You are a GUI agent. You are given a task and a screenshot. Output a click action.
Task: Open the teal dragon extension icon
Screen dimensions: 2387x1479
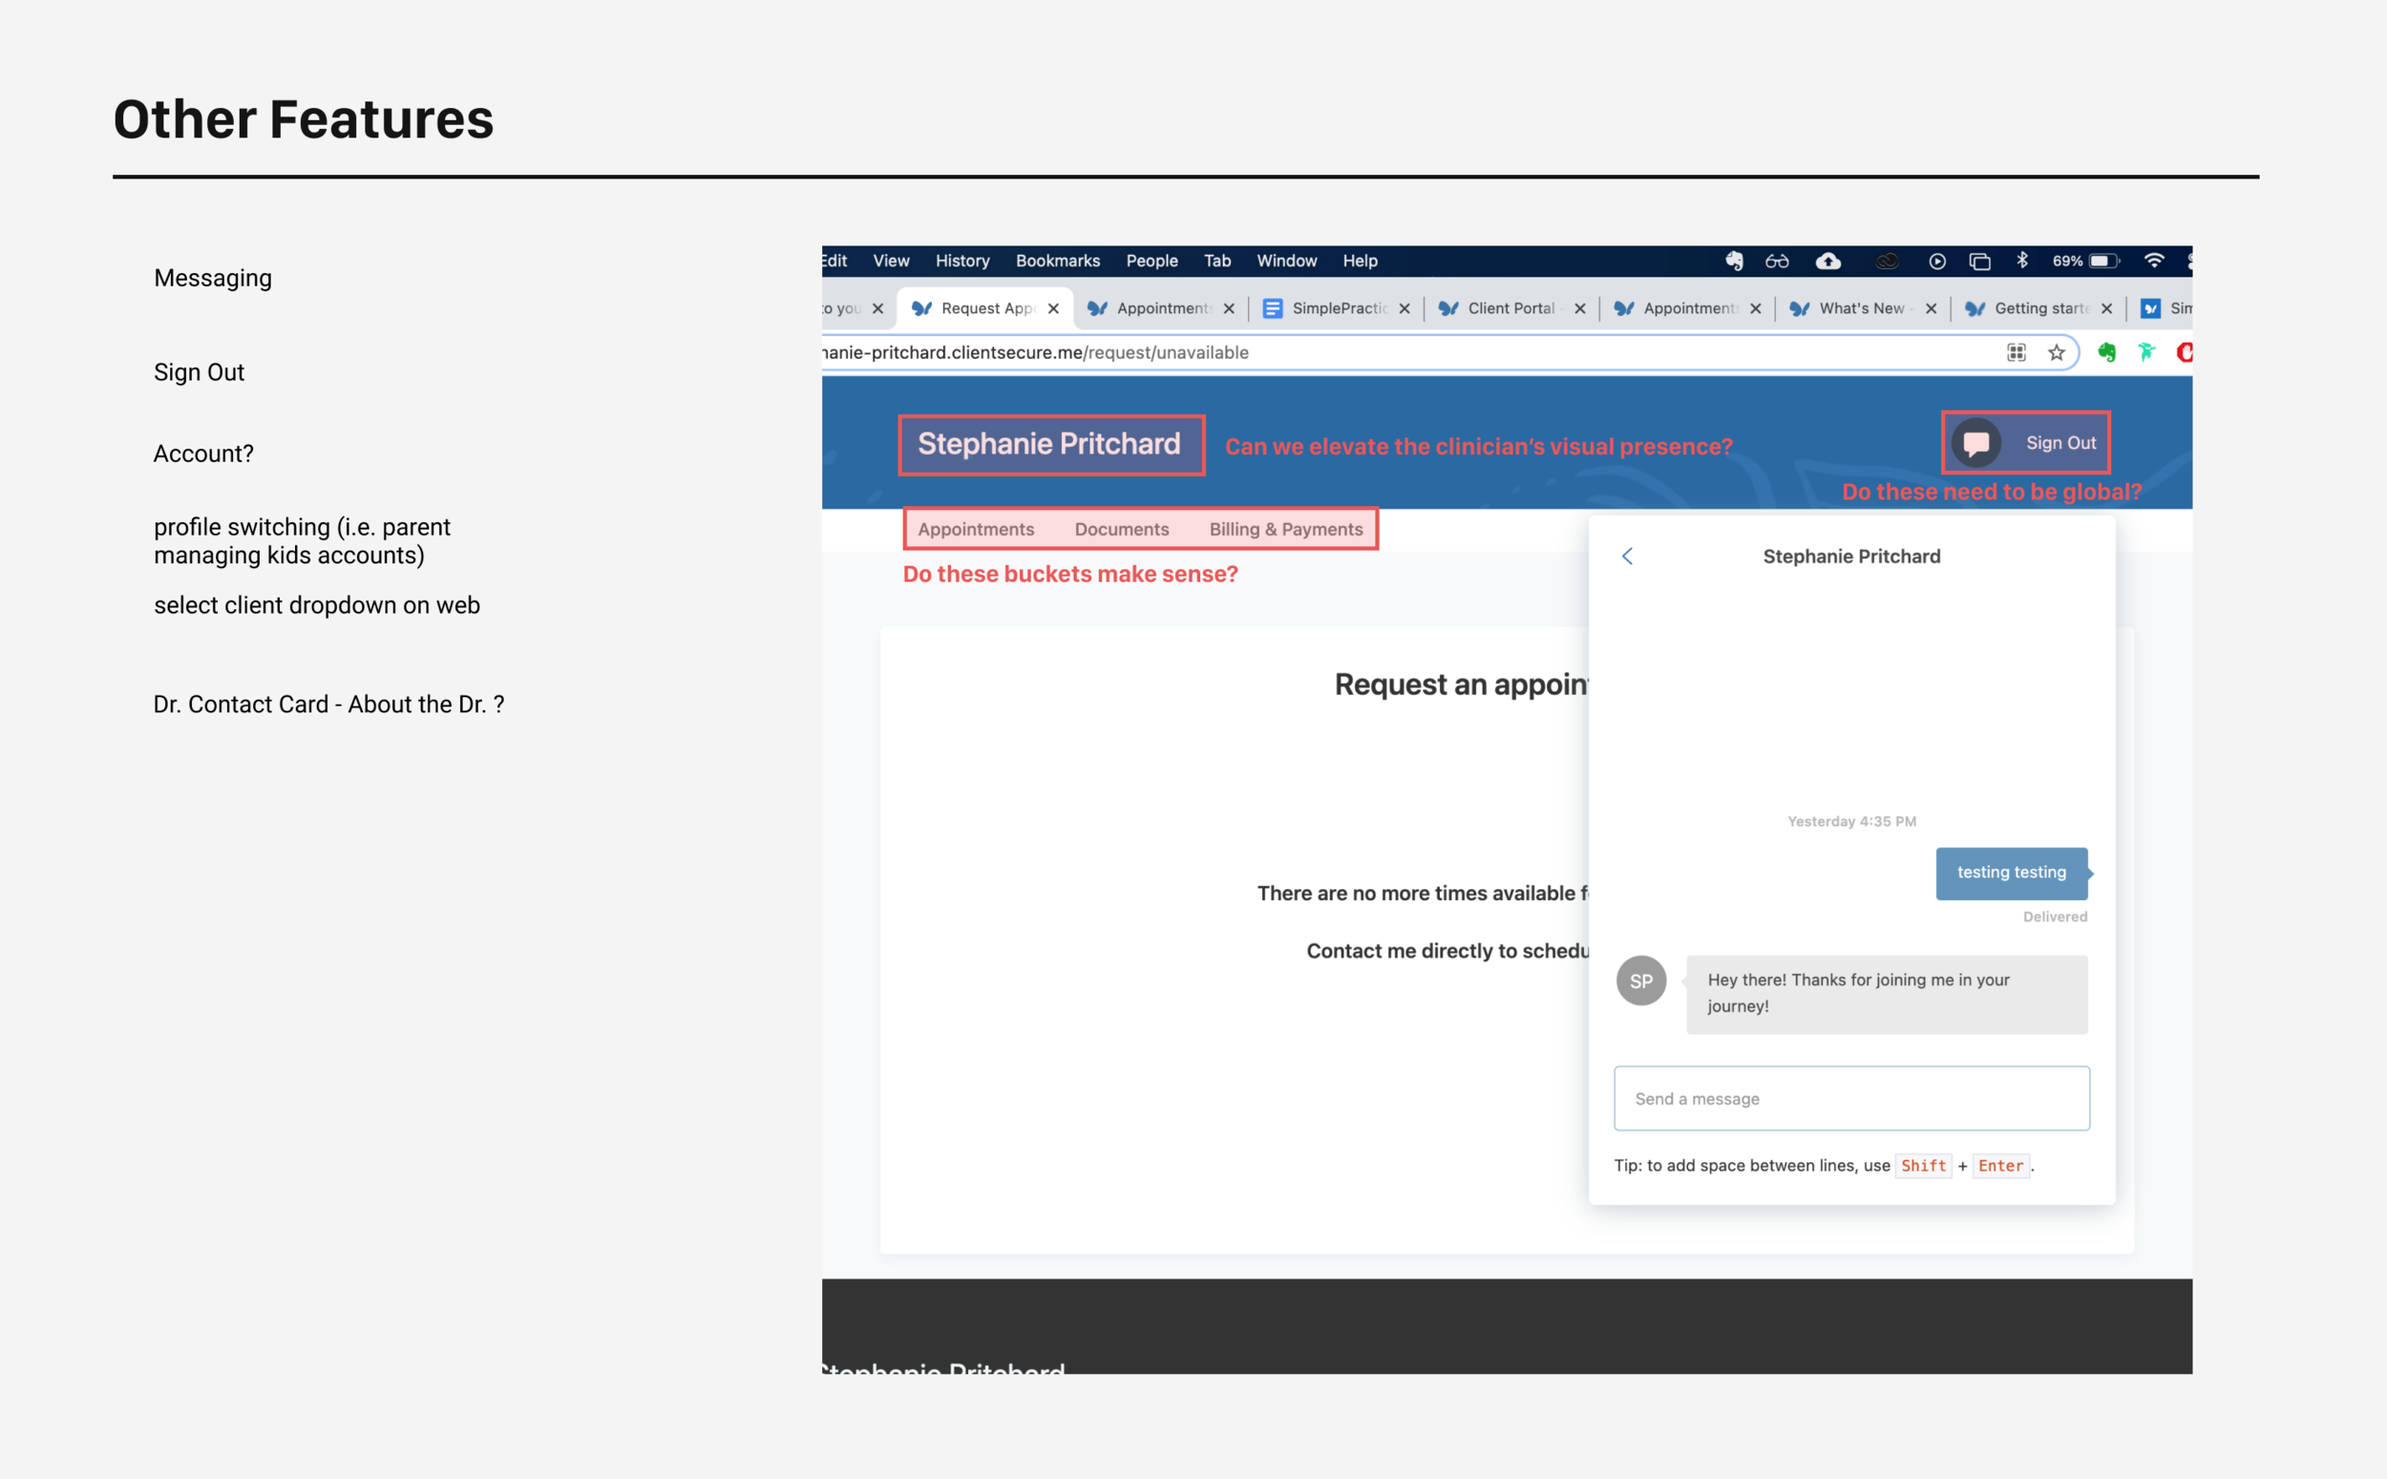[x=2146, y=352]
